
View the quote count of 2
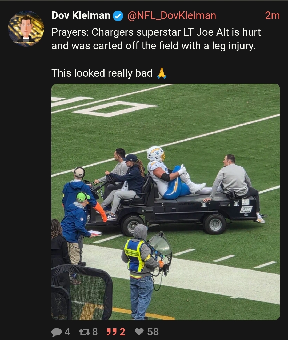122,332
